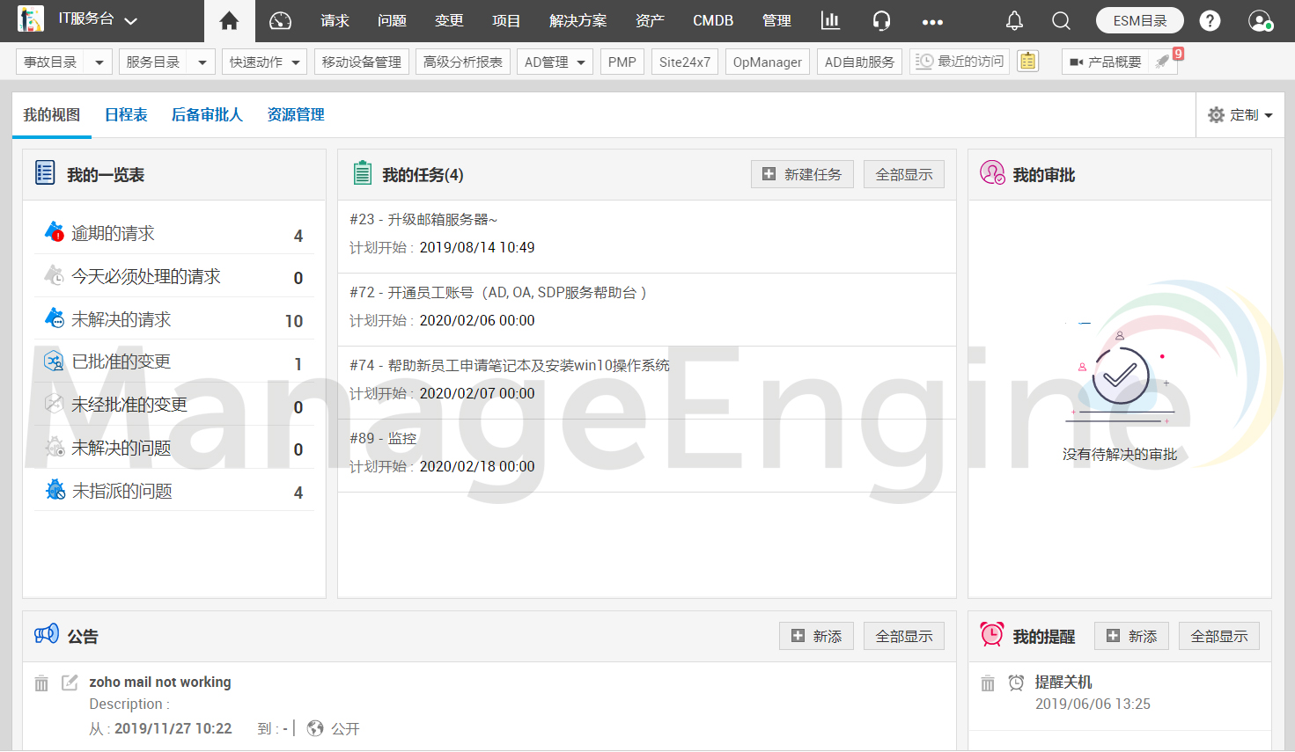Click the yellow notepad icon in toolbar
This screenshot has width=1295, height=752.
click(1027, 62)
